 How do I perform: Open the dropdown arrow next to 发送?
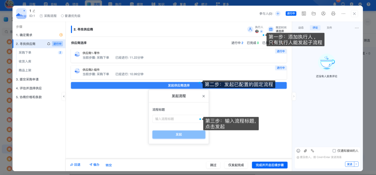[x=357, y=164]
